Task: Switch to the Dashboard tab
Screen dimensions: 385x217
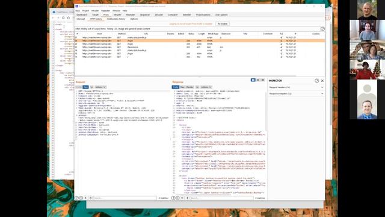Action: click(82, 14)
